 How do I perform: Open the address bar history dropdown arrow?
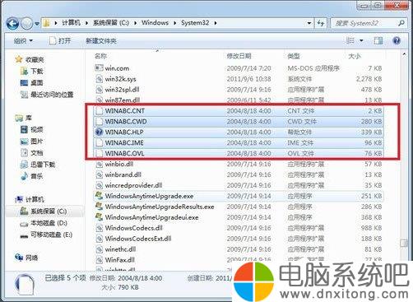click(x=309, y=23)
